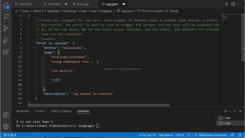This screenshot has height=138, width=245.
Task: Click Ln 16, Col 13 status entry
Action: 147,135
